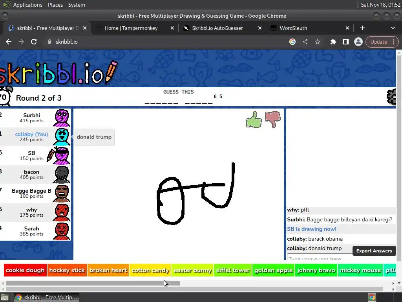The height and width of the screenshot is (302, 402).
Task: Click the Export Answers button
Action: point(374,251)
